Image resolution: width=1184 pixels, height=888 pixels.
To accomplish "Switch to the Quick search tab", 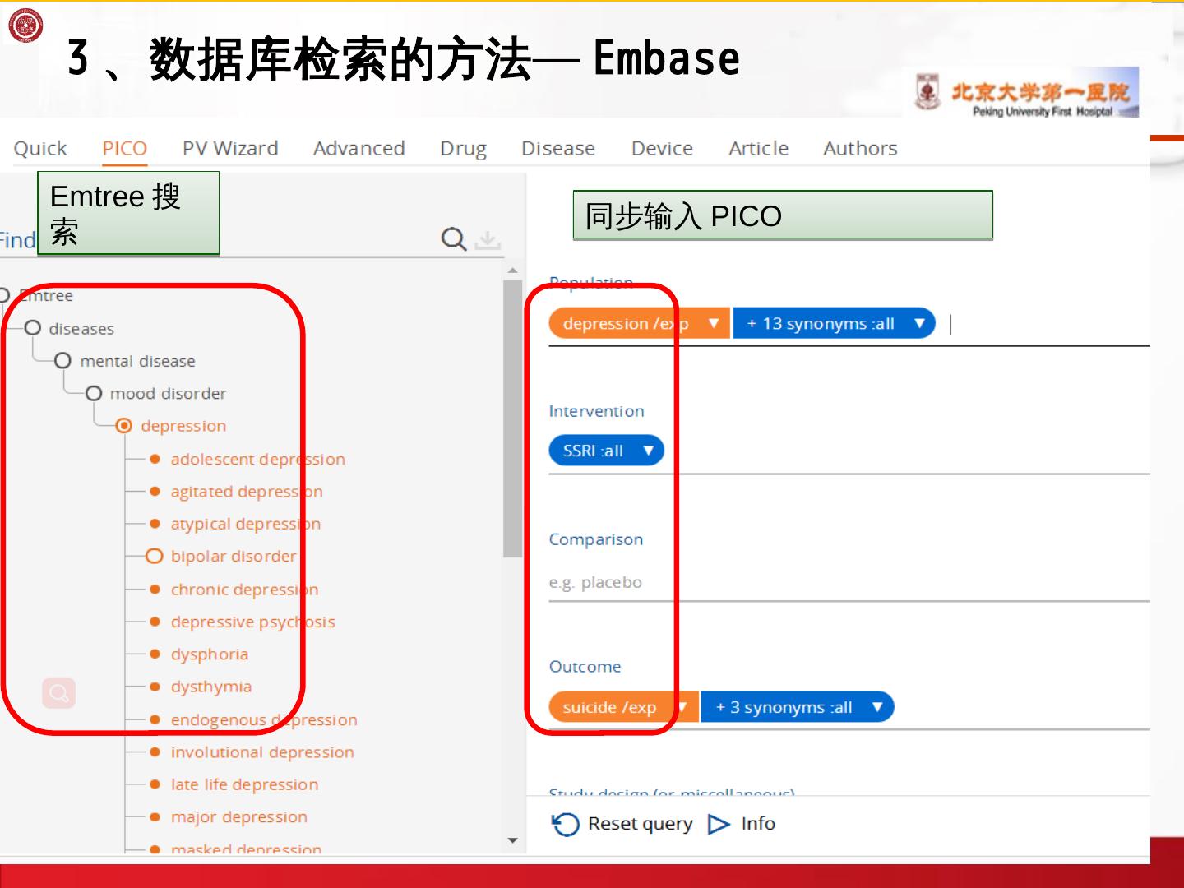I will tap(40, 148).
